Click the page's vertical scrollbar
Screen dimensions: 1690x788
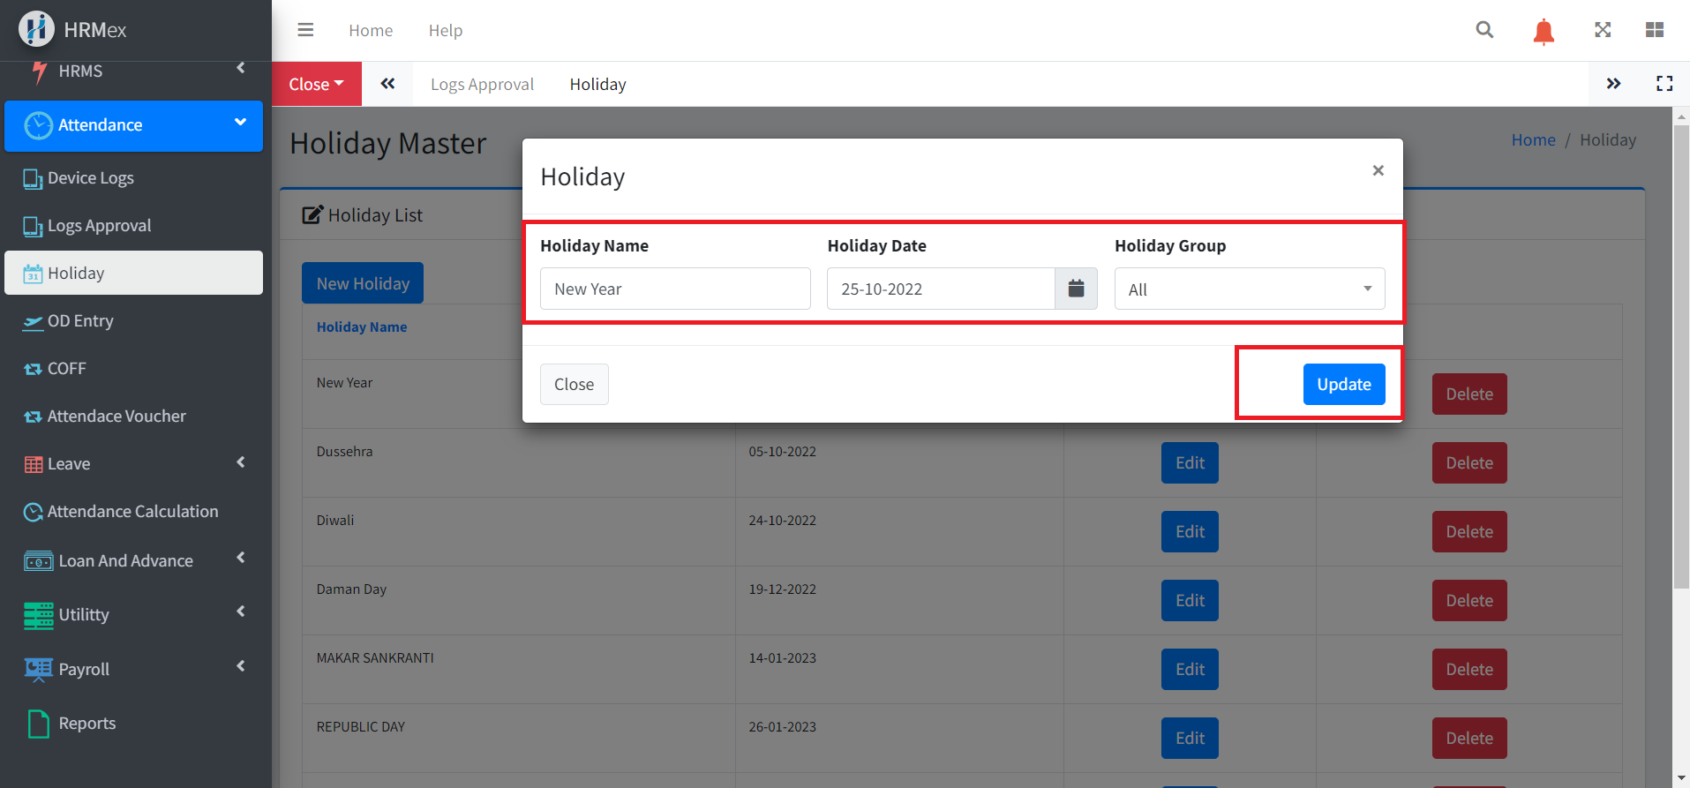[x=1680, y=353]
